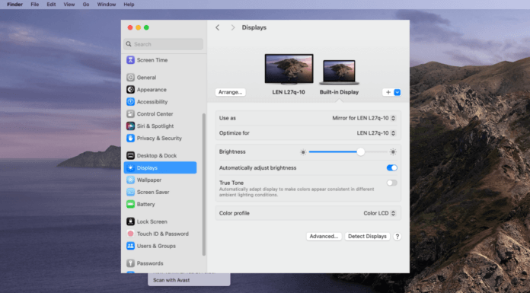Image resolution: width=530 pixels, height=293 pixels.
Task: Open the Wallpaper icon
Action: coord(130,180)
